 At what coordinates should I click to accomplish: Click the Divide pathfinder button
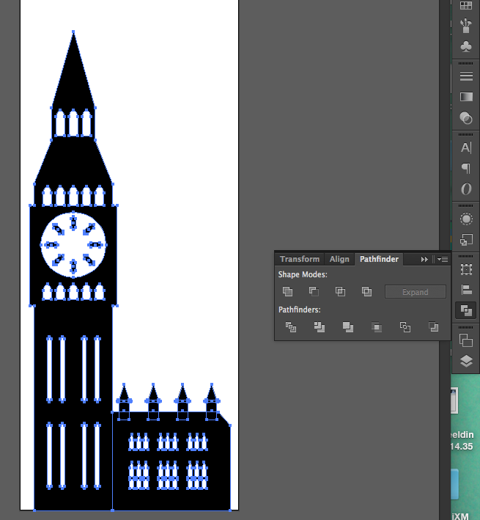pyautogui.click(x=291, y=327)
